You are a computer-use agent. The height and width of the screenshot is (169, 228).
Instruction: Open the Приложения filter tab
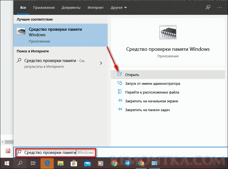pyautogui.click(x=44, y=8)
